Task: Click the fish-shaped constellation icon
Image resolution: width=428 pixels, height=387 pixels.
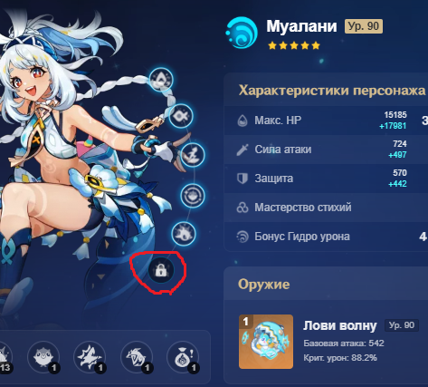Action: [x=181, y=116]
